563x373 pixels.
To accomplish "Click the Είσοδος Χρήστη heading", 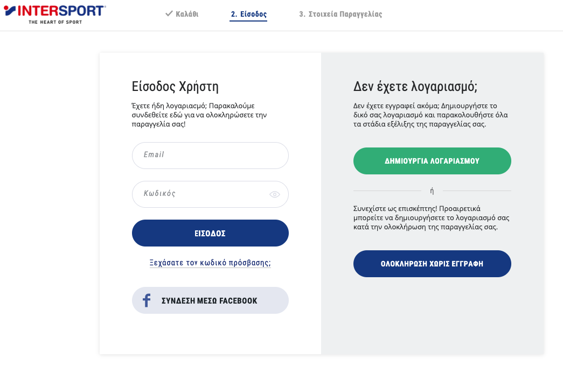I will [x=175, y=87].
